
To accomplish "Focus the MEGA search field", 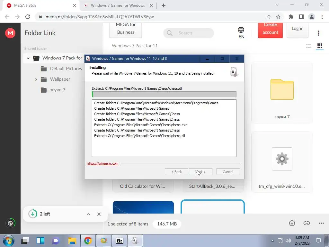I will point(188,33).
